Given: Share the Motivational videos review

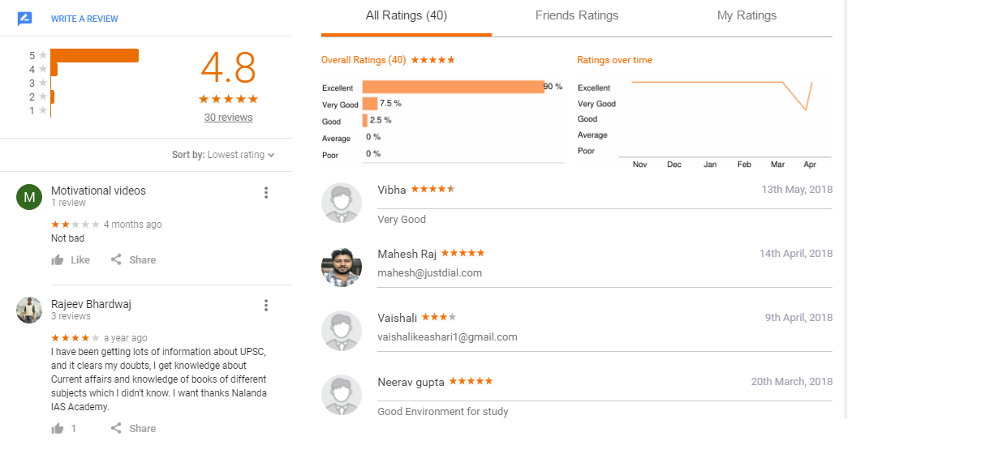Looking at the screenshot, I should coord(133,260).
